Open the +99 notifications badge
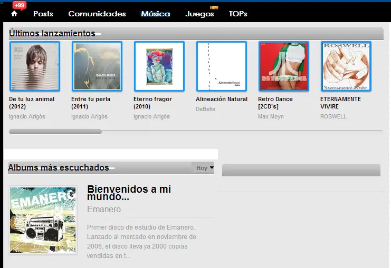Viewport: 391px width, 268px height. pos(20,5)
